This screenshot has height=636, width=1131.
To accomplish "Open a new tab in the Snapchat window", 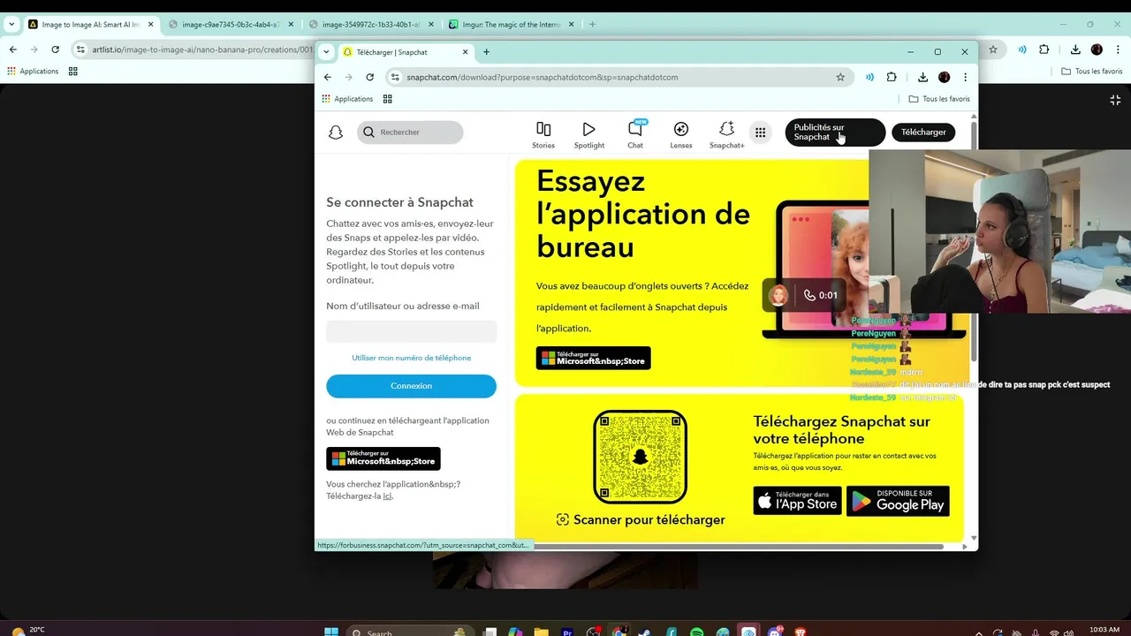I will [486, 52].
